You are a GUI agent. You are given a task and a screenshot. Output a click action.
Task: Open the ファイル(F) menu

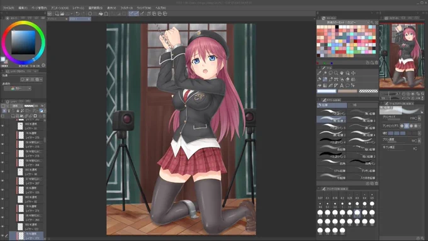(x=8, y=8)
